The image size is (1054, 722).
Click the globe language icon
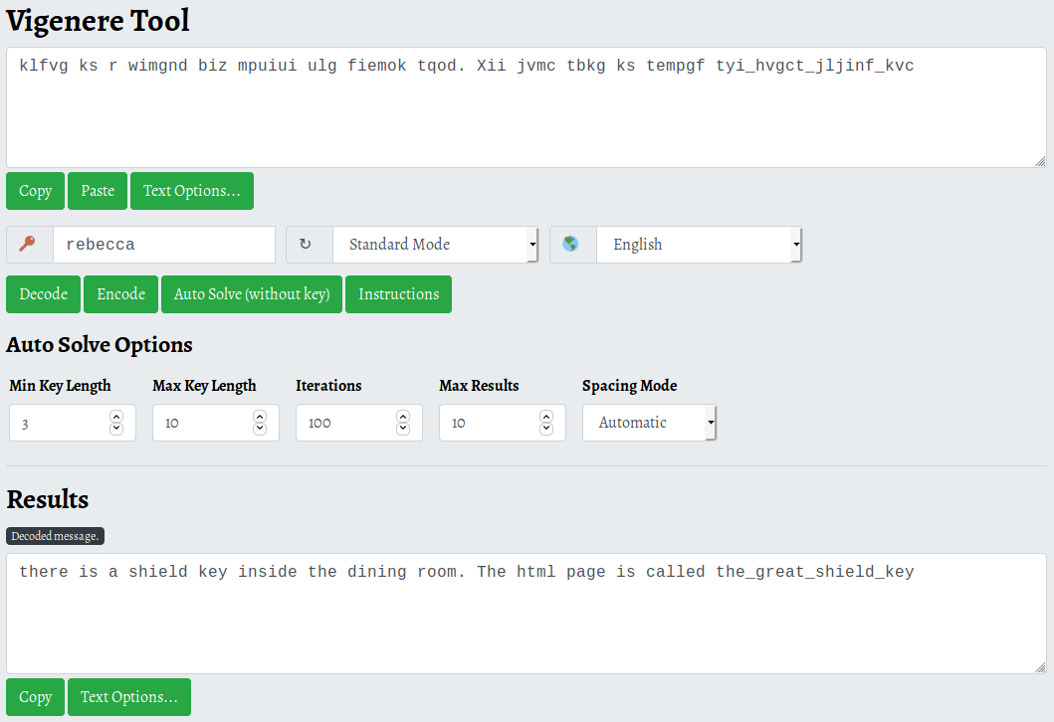click(x=572, y=245)
